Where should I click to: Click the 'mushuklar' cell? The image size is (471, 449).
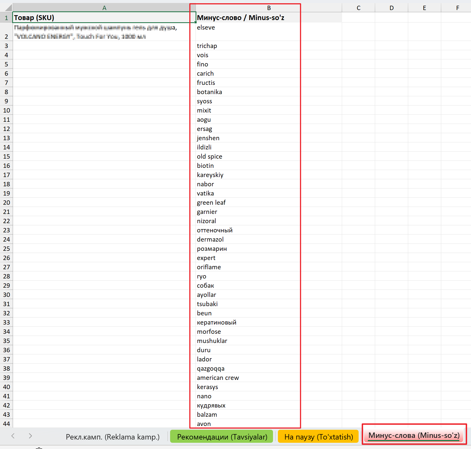click(269, 341)
